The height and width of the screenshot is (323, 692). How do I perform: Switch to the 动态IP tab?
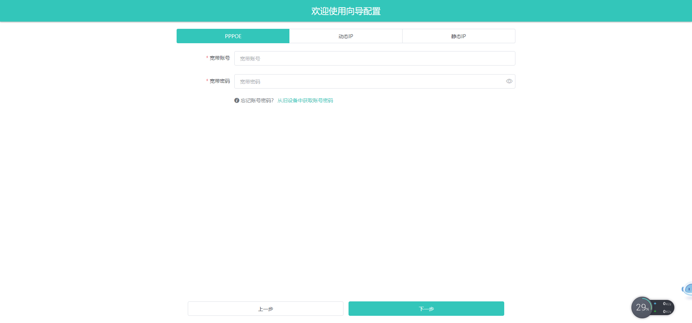pyautogui.click(x=346, y=36)
